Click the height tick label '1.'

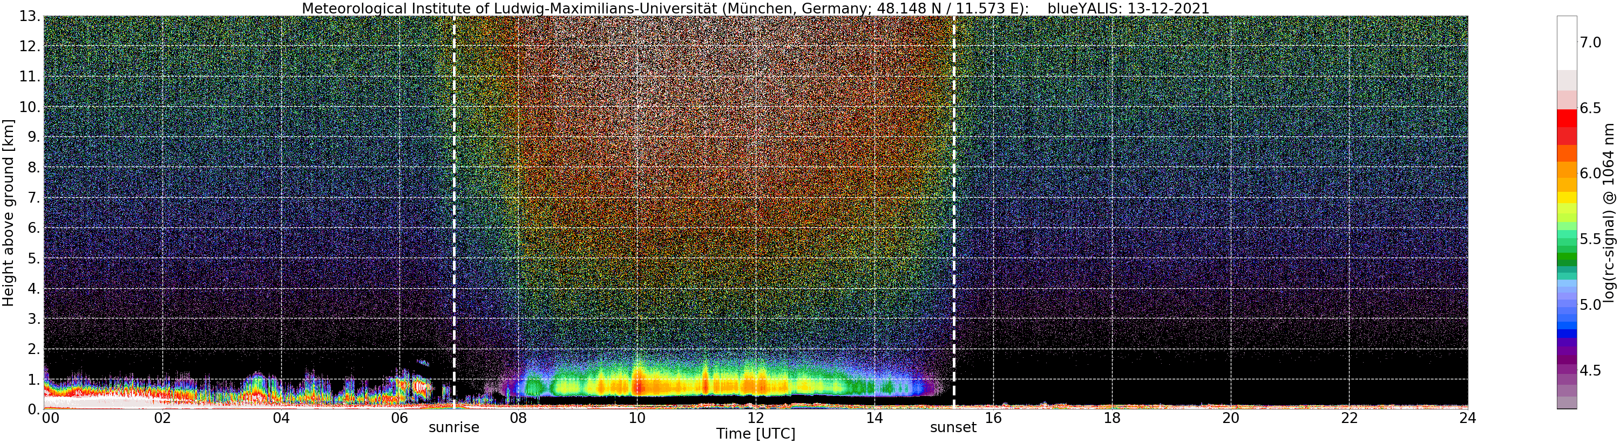(34, 379)
